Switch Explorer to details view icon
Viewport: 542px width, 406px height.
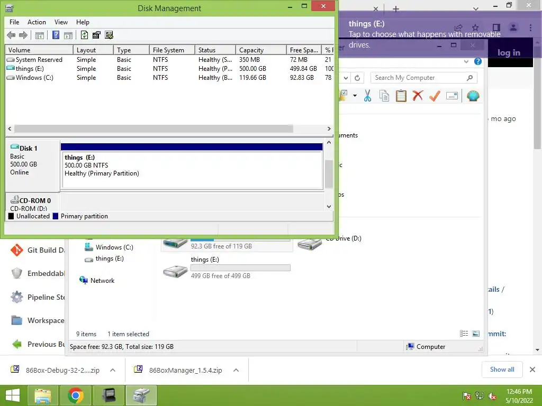tap(464, 334)
